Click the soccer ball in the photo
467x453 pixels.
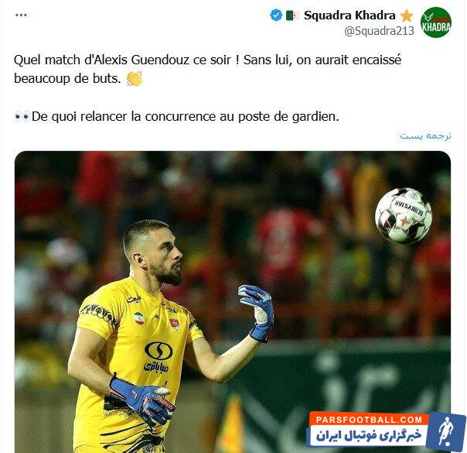pyautogui.click(x=404, y=216)
